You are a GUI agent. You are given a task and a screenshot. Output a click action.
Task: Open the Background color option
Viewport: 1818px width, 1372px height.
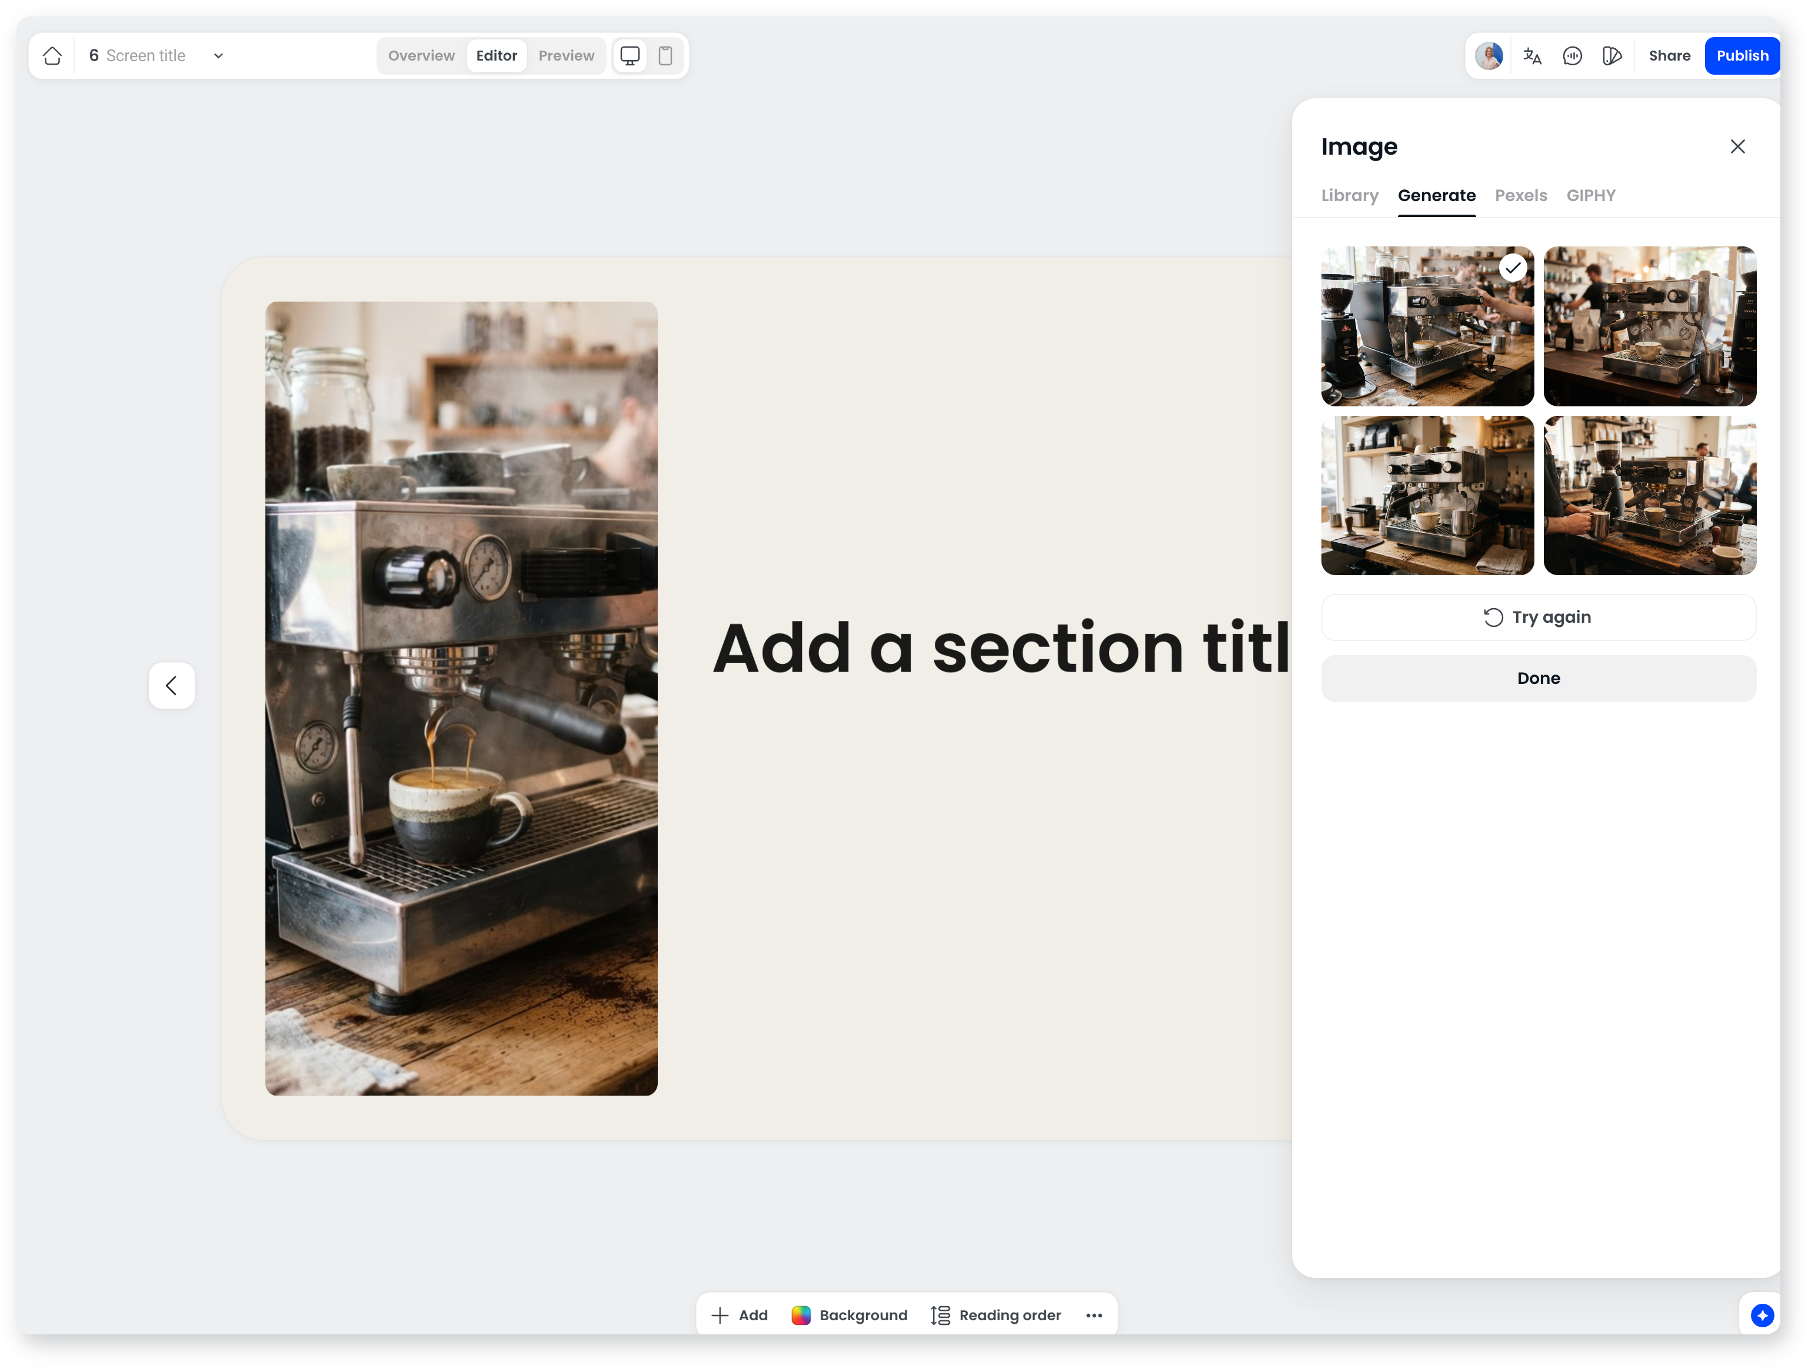point(851,1316)
